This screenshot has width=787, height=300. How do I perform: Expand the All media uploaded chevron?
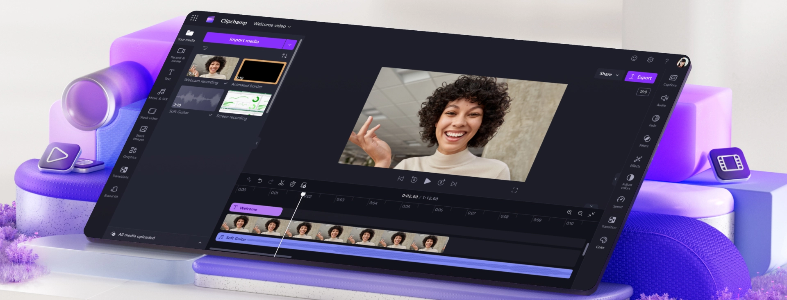[x=200, y=243]
